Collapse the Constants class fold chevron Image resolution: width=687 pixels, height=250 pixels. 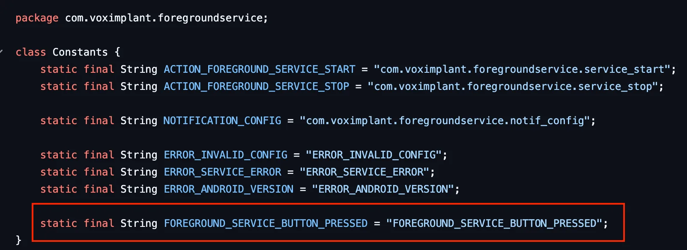point(1,52)
